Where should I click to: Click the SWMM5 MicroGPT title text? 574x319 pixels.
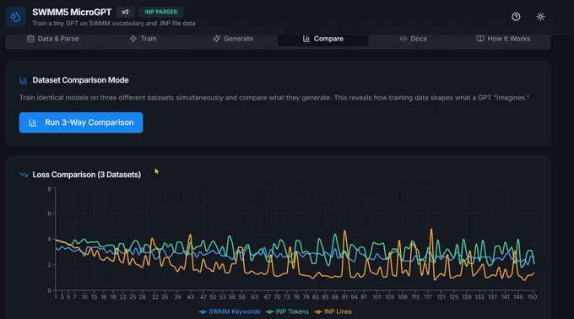click(x=72, y=12)
